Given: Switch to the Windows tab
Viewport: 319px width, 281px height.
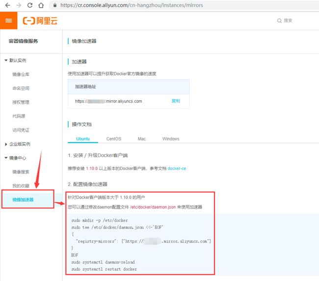Looking at the screenshot, I should [171, 139].
